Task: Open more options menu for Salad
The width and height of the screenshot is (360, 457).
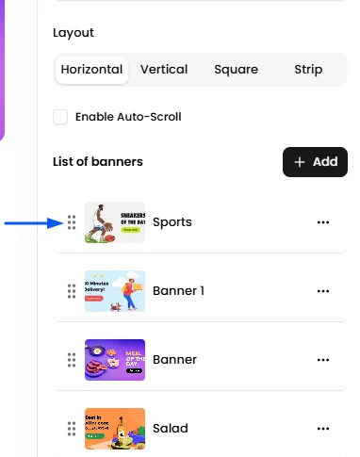Action: click(323, 429)
